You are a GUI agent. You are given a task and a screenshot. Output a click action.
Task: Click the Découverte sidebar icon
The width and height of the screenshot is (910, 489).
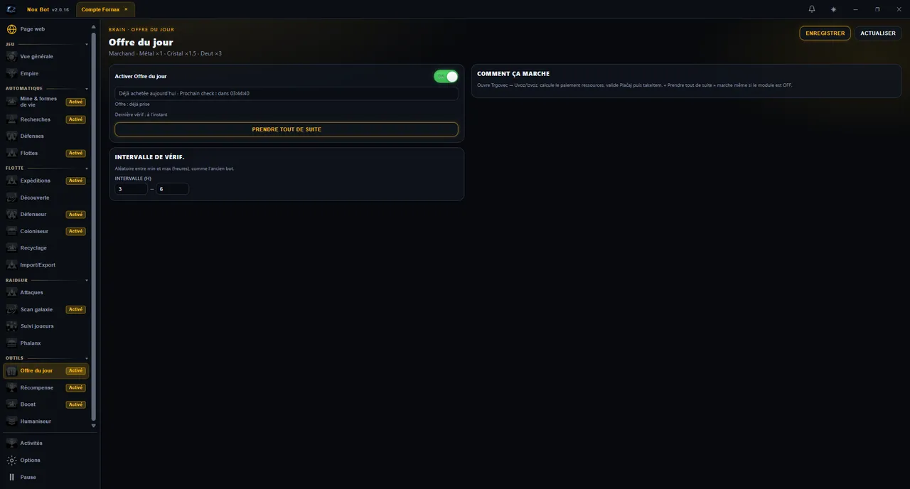click(x=11, y=198)
